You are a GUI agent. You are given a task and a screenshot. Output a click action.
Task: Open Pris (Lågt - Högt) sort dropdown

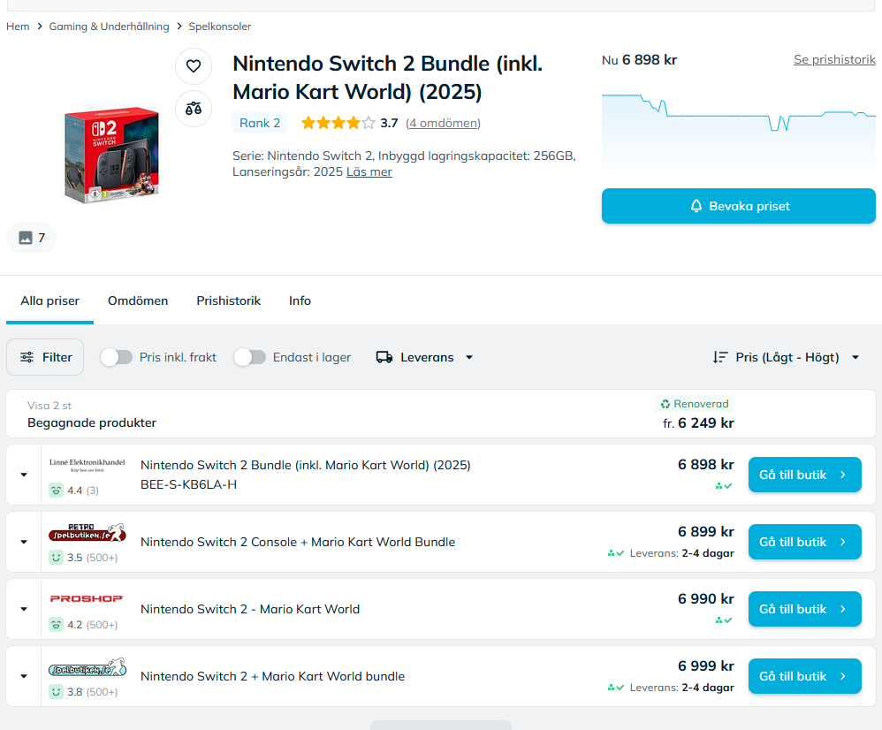(787, 357)
